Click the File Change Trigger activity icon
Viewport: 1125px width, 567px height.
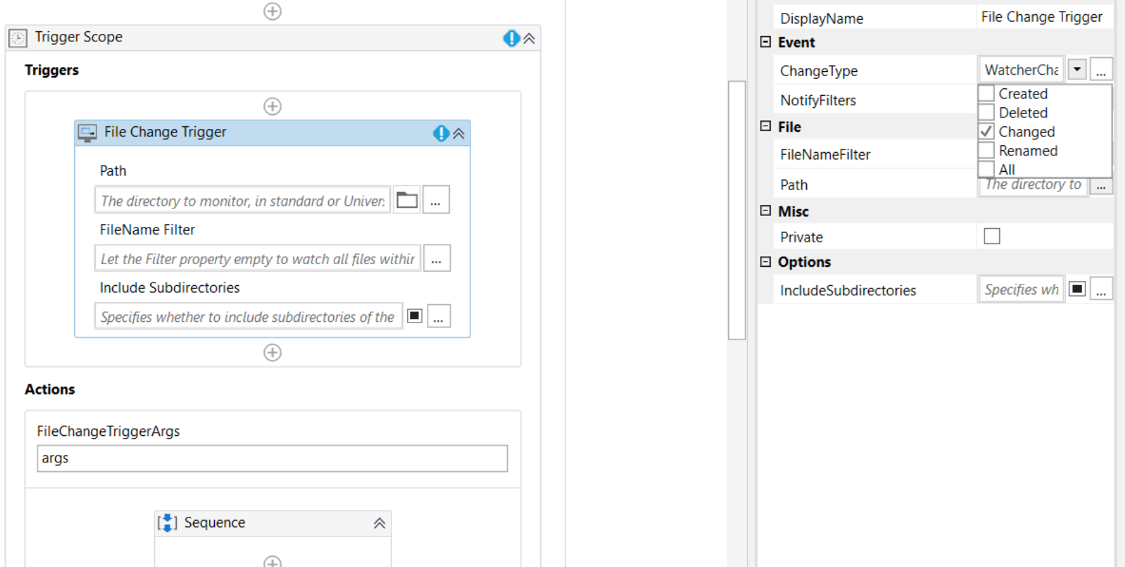pos(87,133)
